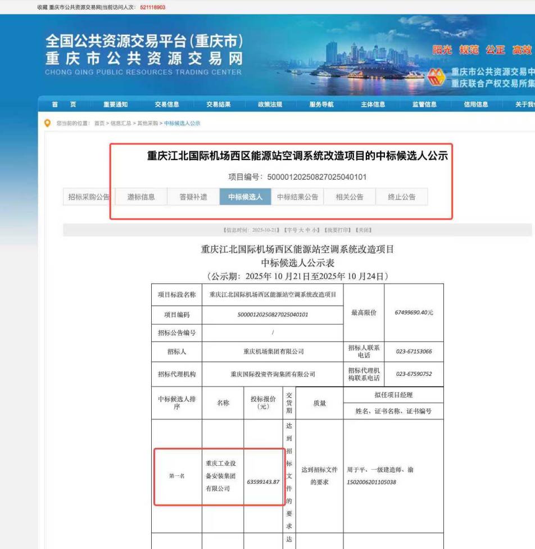Open the 监管信息 menu
This screenshot has height=549, width=535.
click(x=424, y=105)
